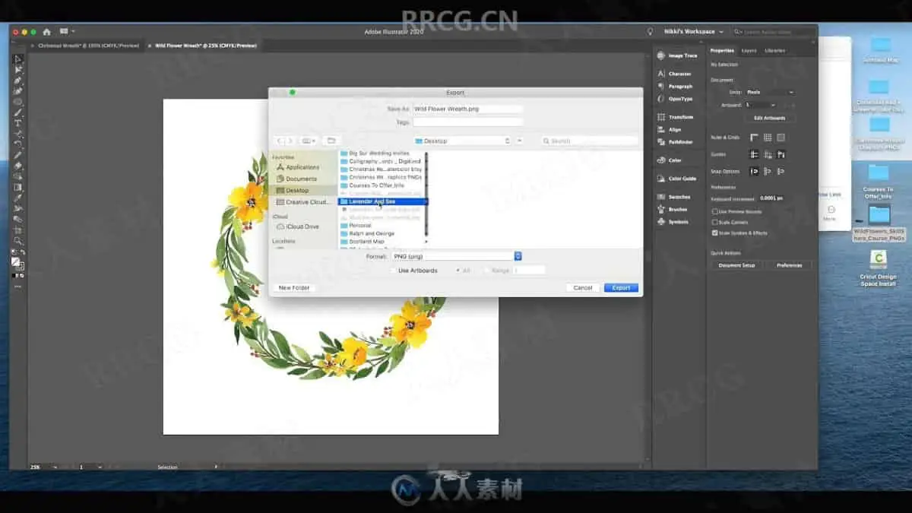Open the Edit Toolbar three-dots button
912x513 pixels.
pyautogui.click(x=18, y=287)
